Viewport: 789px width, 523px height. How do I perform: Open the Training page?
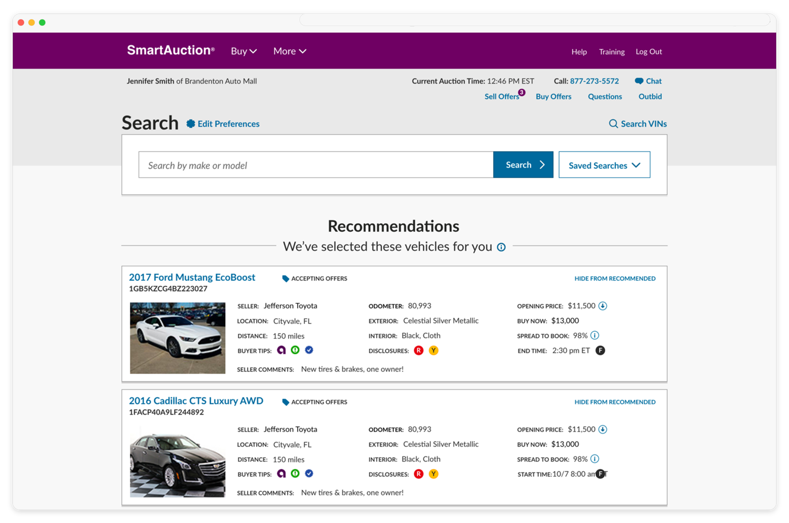point(611,52)
